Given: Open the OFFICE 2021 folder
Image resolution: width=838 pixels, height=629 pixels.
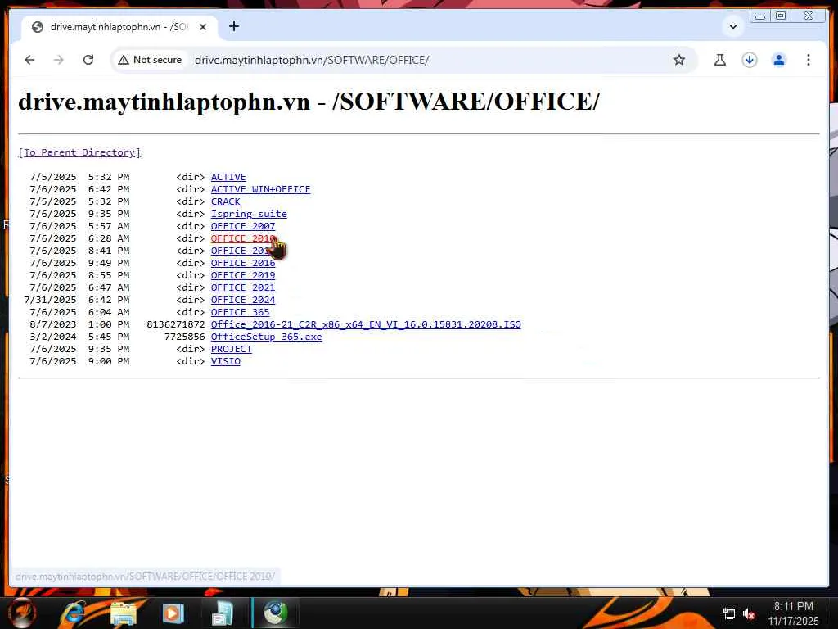Looking at the screenshot, I should click(x=242, y=287).
